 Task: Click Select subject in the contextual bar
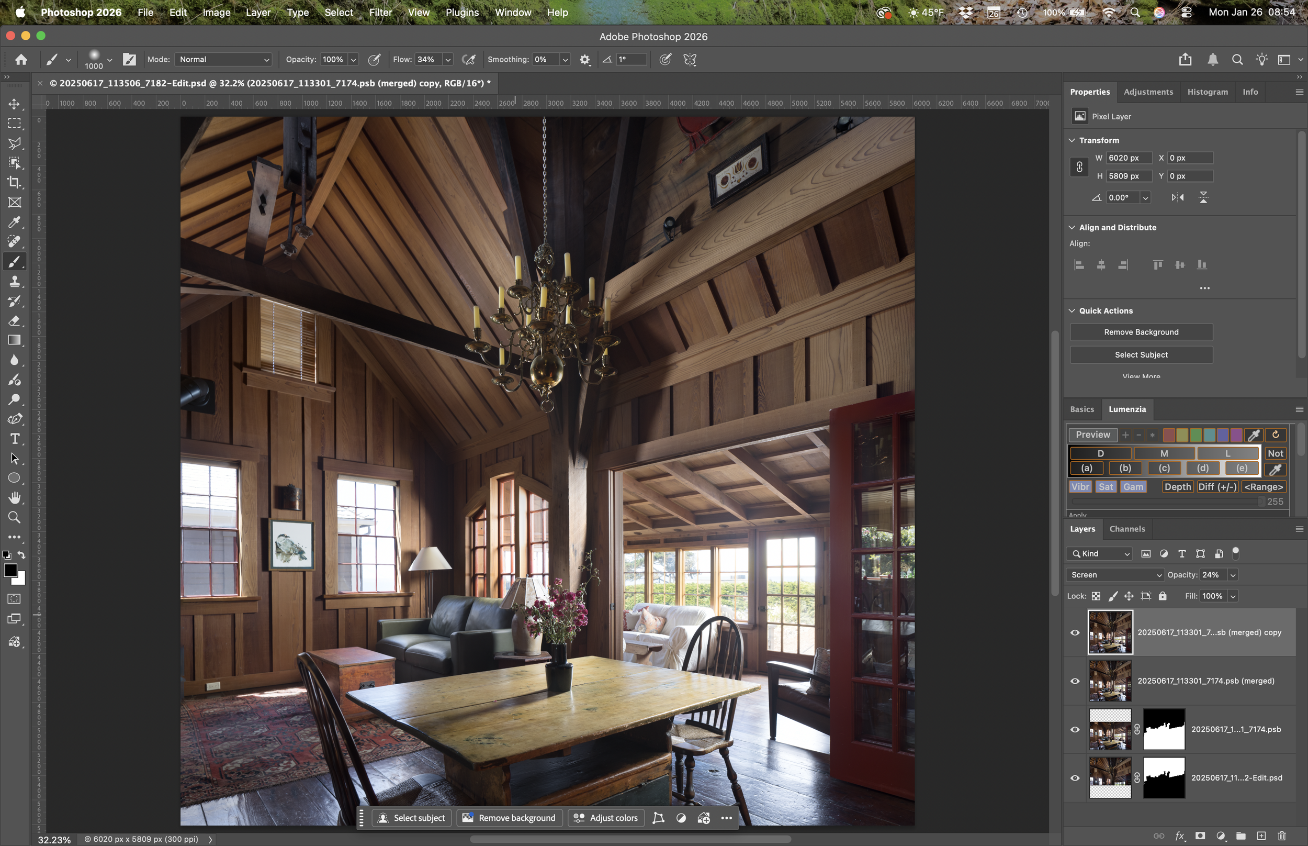click(x=412, y=818)
